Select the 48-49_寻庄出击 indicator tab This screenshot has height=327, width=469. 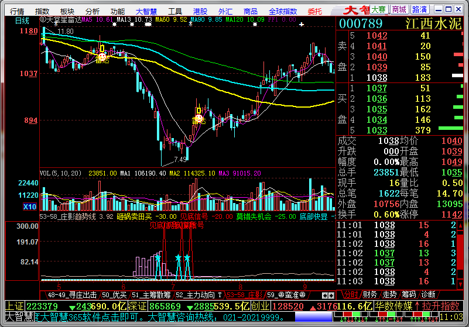pos(72,295)
